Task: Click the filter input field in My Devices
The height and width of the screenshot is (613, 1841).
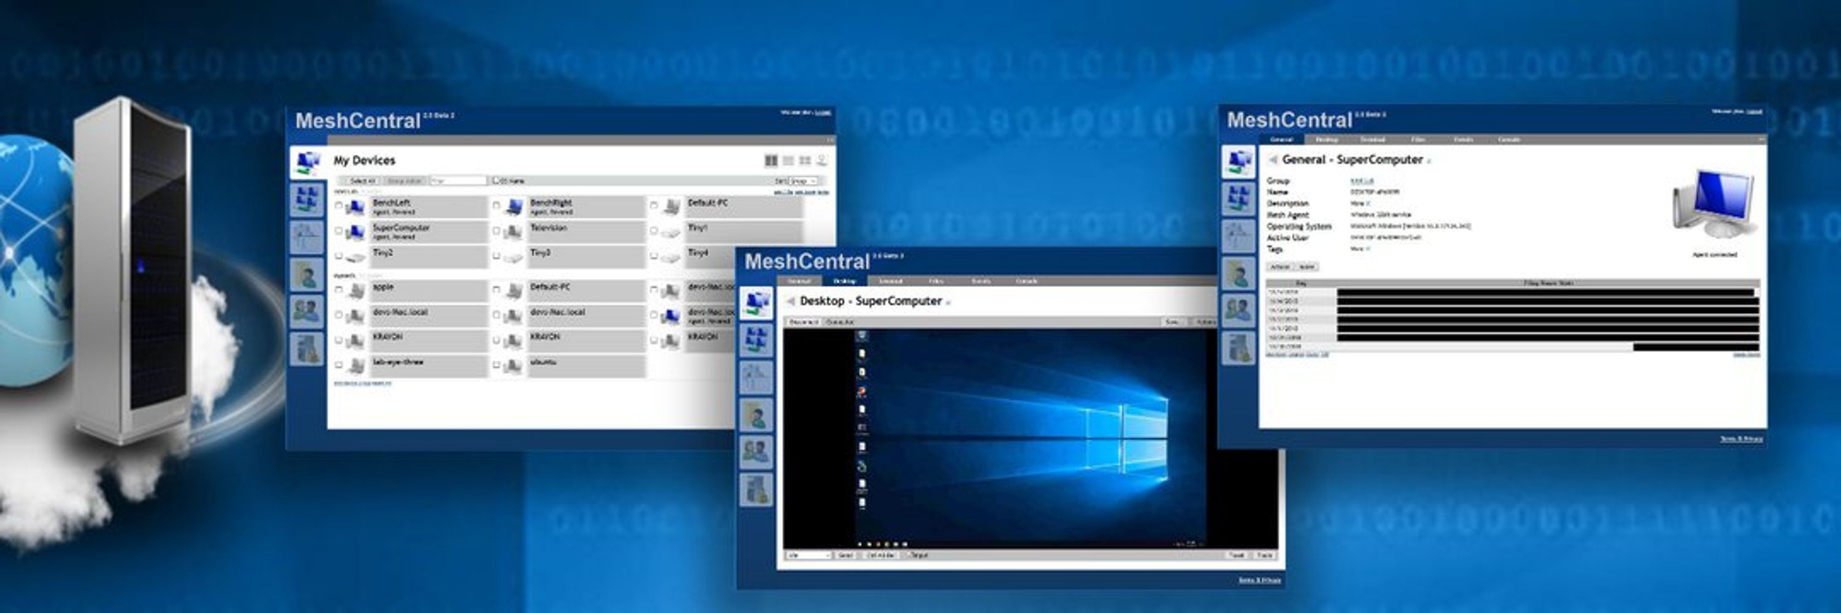Action: 458,181
